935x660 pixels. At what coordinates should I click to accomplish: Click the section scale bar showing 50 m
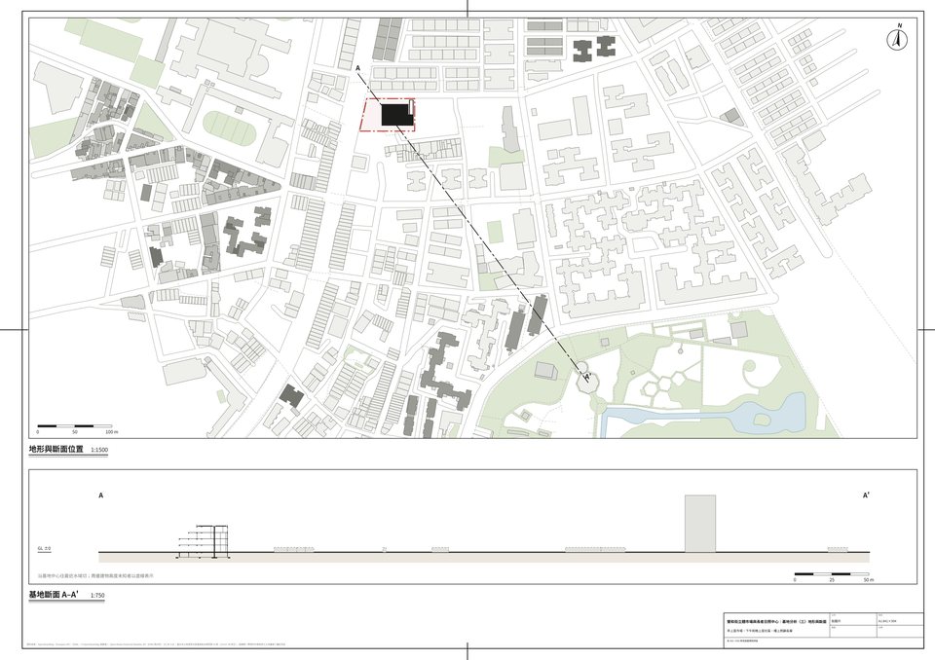[x=834, y=576]
